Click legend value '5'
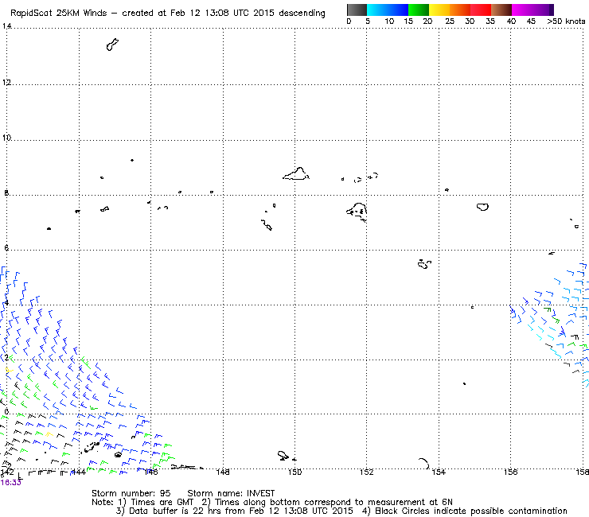Viewport: 589px width, 517px height. pos(368,21)
